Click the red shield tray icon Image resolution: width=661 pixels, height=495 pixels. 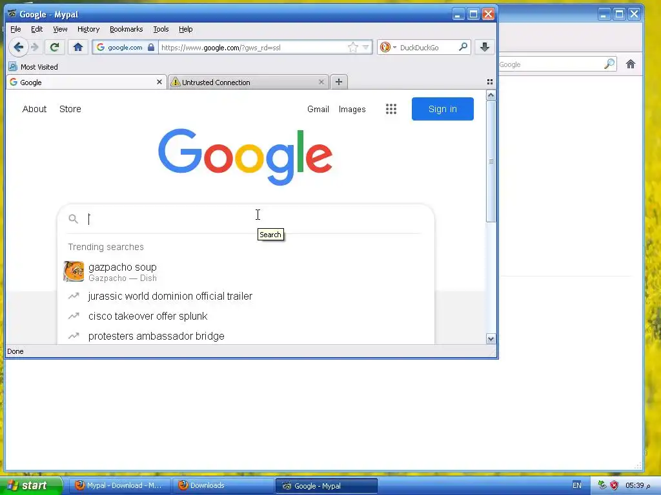pyautogui.click(x=615, y=485)
